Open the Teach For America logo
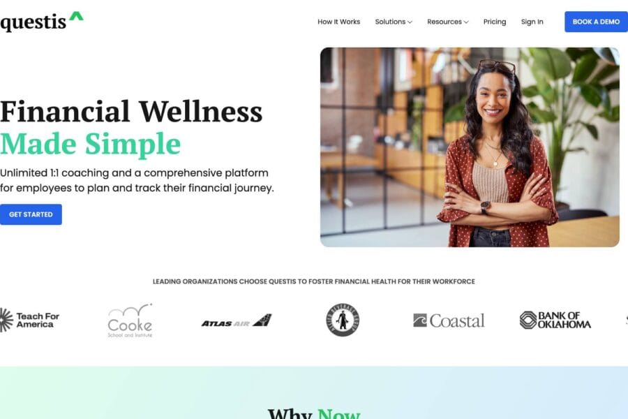This screenshot has width=628, height=419. (29, 320)
